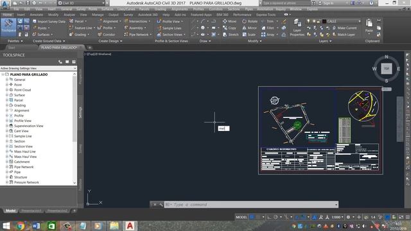This screenshot has height=231, width=411.
Task: Add a new drawing tab with plus
Action: tap(90, 47)
